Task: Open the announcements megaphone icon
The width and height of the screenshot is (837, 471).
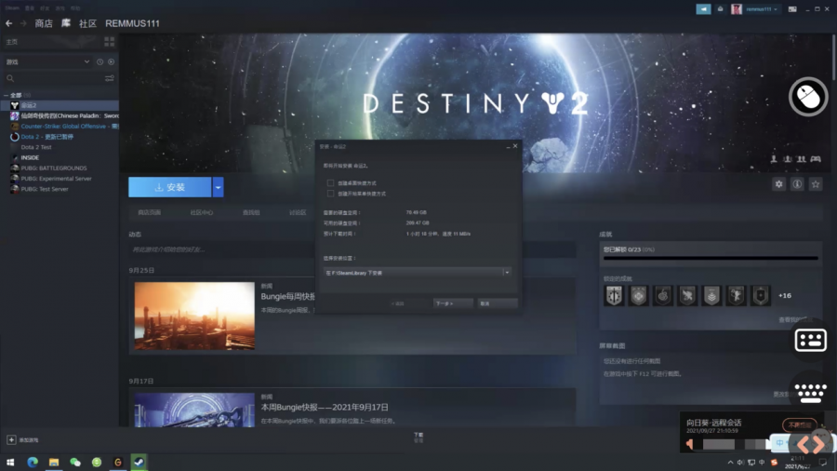Action: pos(703,9)
